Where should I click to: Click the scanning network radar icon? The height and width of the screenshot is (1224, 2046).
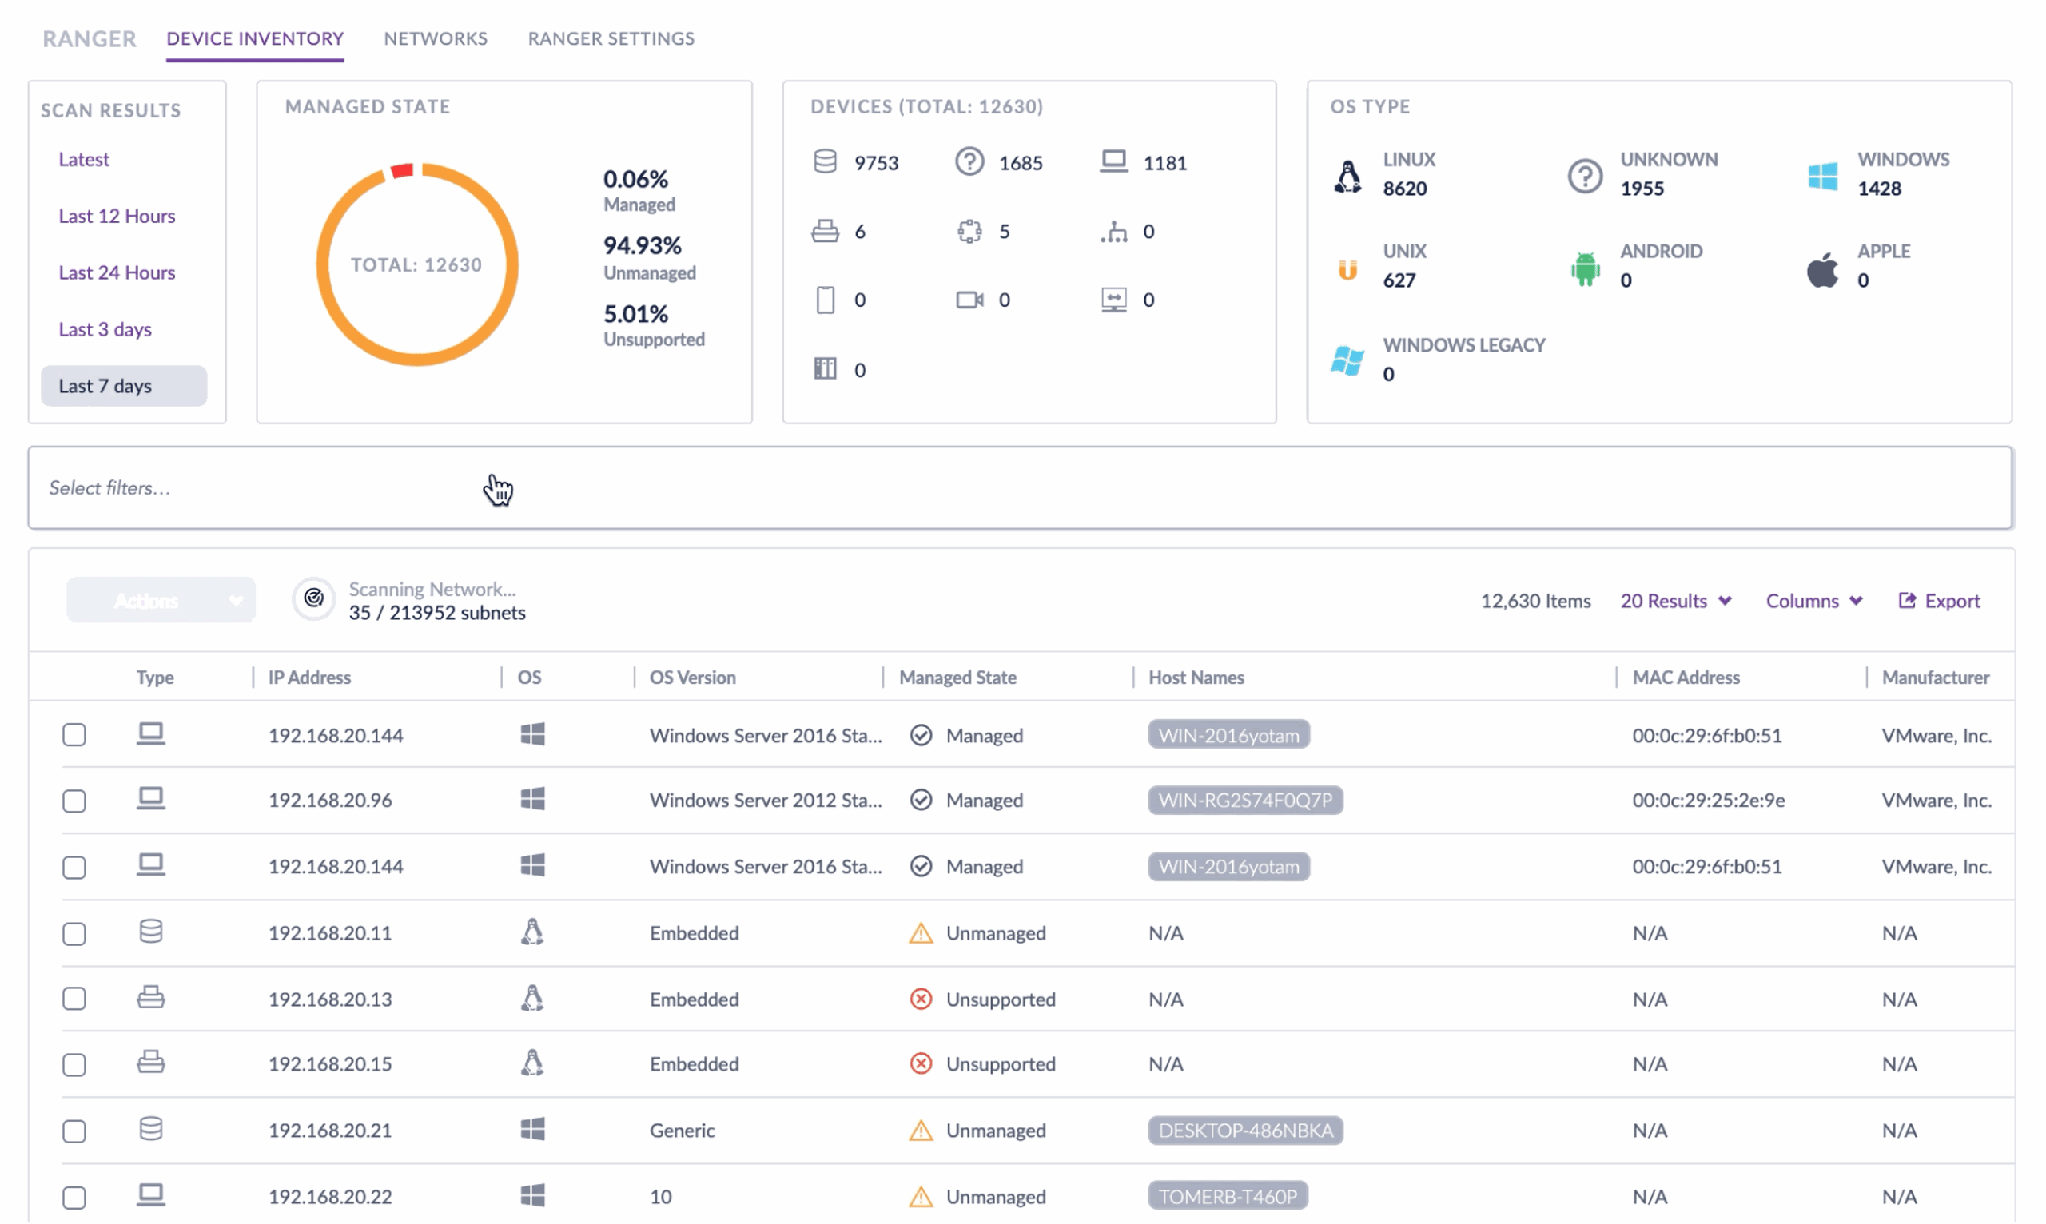(x=313, y=598)
